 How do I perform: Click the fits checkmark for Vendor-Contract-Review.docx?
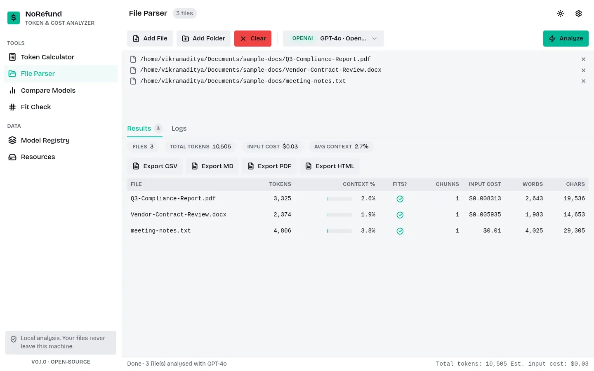[x=400, y=215]
